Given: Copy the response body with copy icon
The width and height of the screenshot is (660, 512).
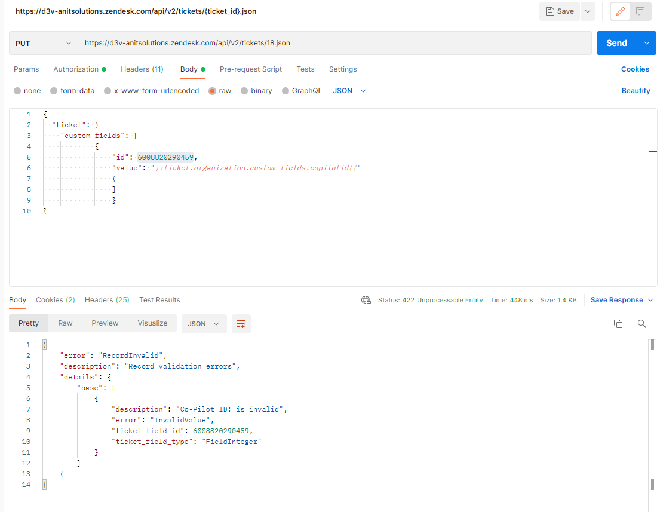Looking at the screenshot, I should tap(618, 324).
